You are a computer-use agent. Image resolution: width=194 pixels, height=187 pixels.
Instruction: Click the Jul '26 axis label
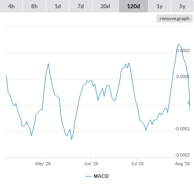(x=137, y=164)
